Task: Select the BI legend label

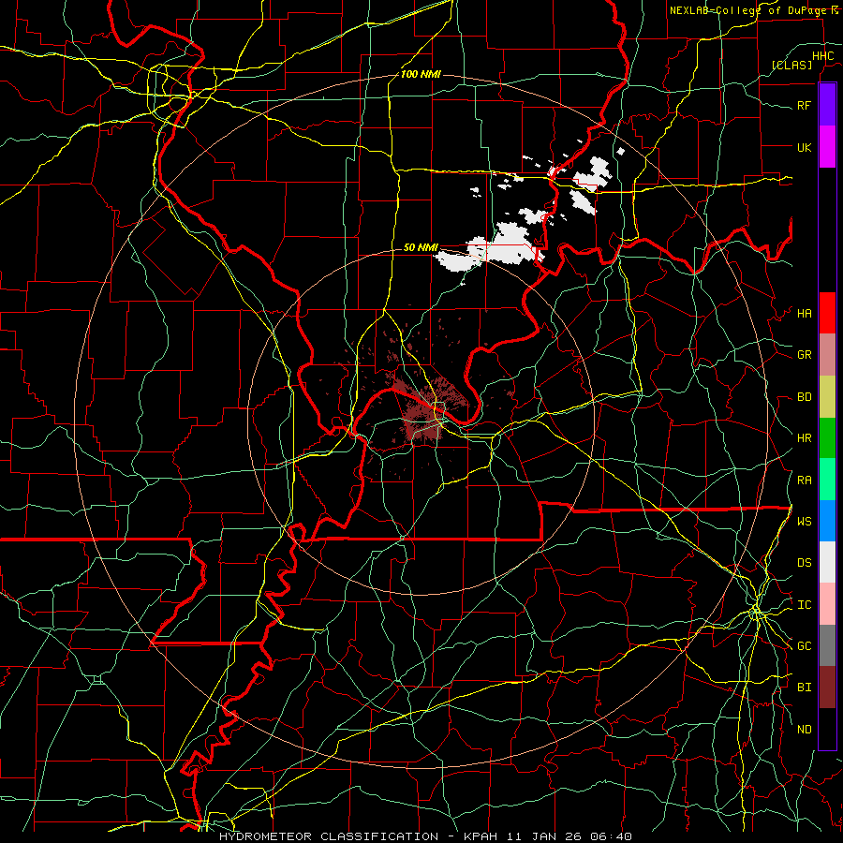Action: (804, 688)
